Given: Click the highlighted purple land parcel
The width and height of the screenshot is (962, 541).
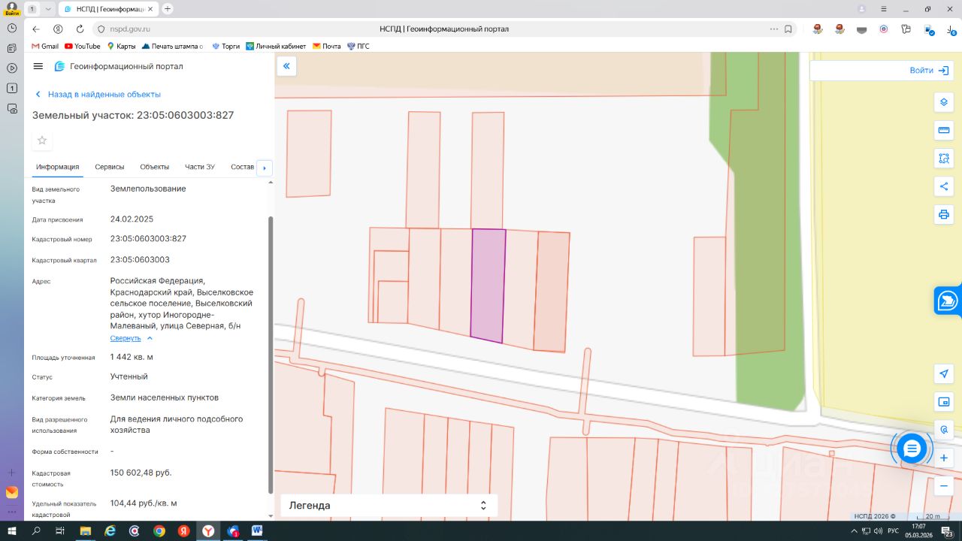Looking at the screenshot, I should 488,286.
